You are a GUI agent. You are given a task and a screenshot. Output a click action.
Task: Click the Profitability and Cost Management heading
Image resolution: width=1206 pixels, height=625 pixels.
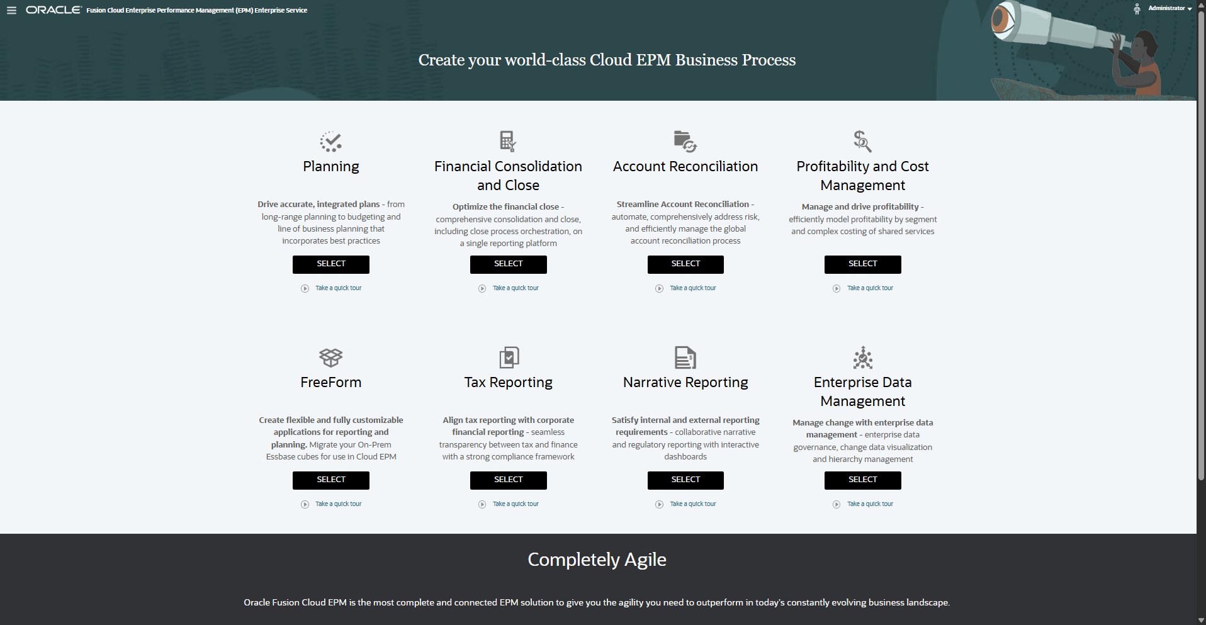(863, 176)
